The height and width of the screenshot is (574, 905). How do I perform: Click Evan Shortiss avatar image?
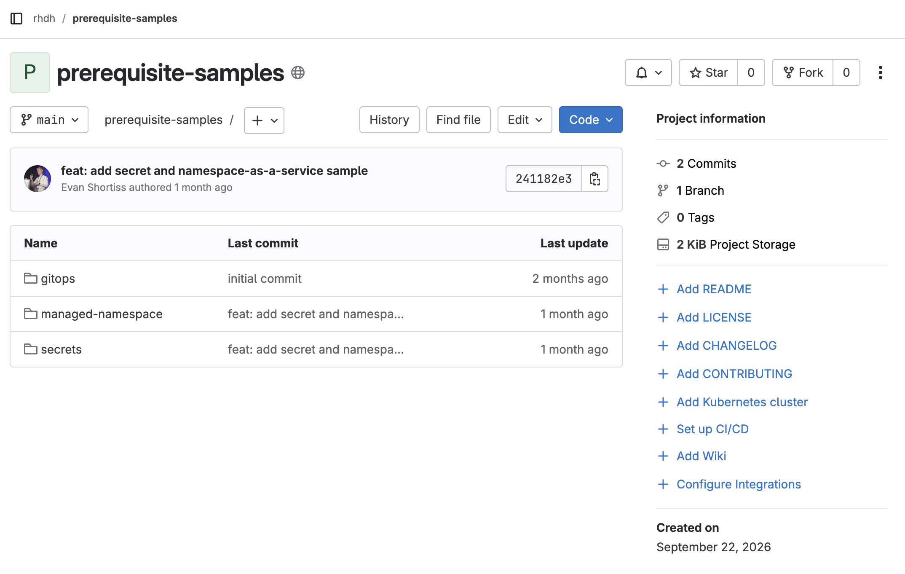[37, 179]
